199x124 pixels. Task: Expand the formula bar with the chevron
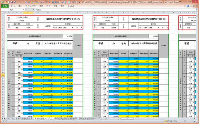(x=197, y=10)
